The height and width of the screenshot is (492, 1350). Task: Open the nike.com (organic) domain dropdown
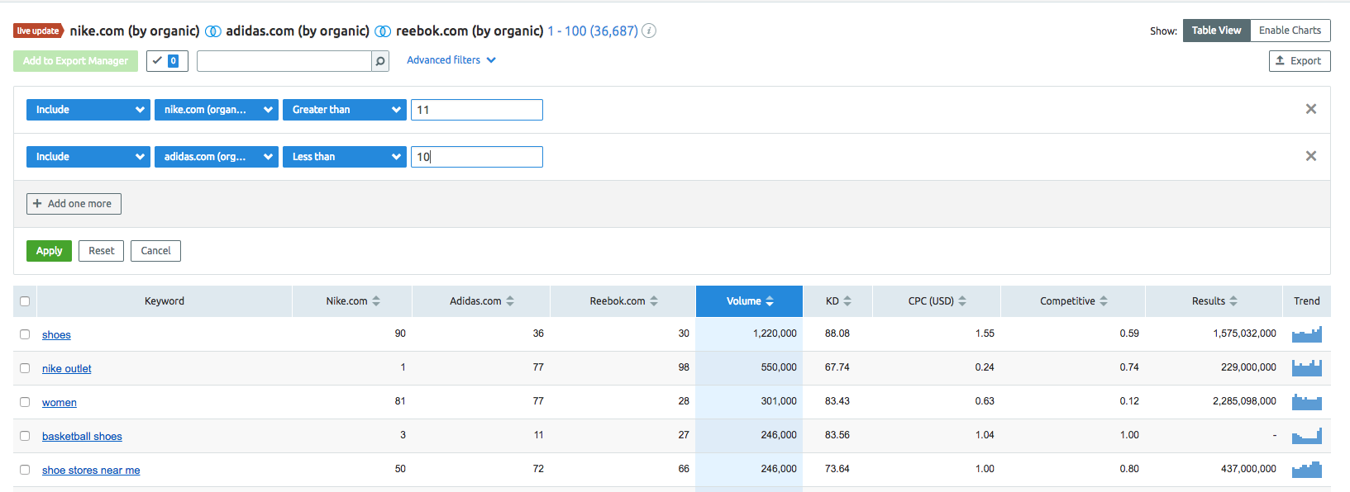[x=217, y=110]
